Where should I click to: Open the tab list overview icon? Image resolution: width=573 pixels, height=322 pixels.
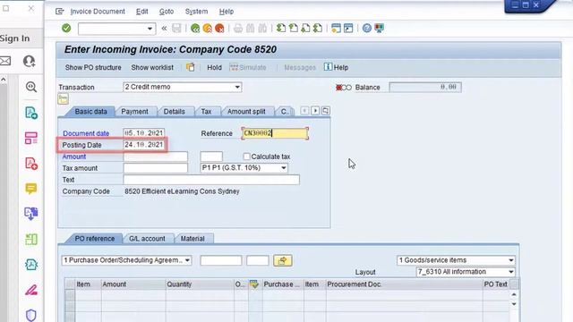point(326,111)
